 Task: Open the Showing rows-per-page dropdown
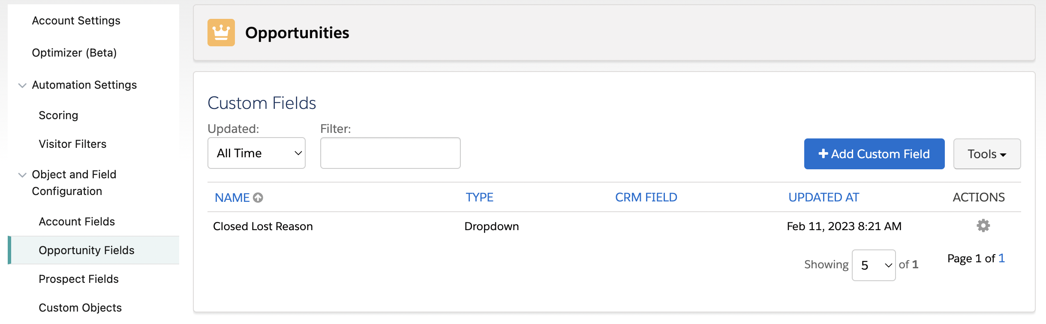tap(874, 265)
